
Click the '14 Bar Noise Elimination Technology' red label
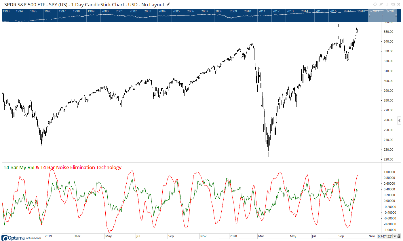coord(81,167)
